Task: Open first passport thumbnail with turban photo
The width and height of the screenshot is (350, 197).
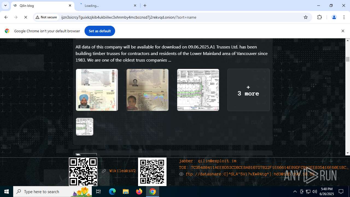Action: point(97,90)
